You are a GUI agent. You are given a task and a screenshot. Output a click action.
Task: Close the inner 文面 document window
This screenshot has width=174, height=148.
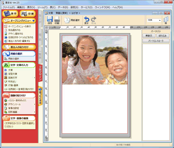tap(167, 13)
